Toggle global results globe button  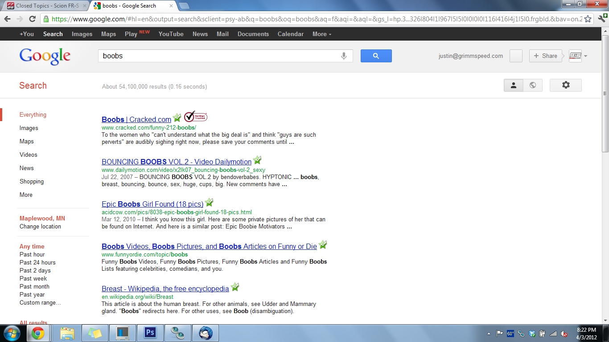533,85
